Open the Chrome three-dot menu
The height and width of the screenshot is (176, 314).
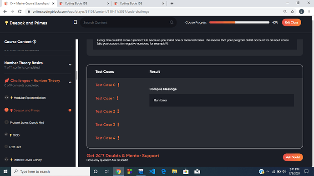(309, 12)
